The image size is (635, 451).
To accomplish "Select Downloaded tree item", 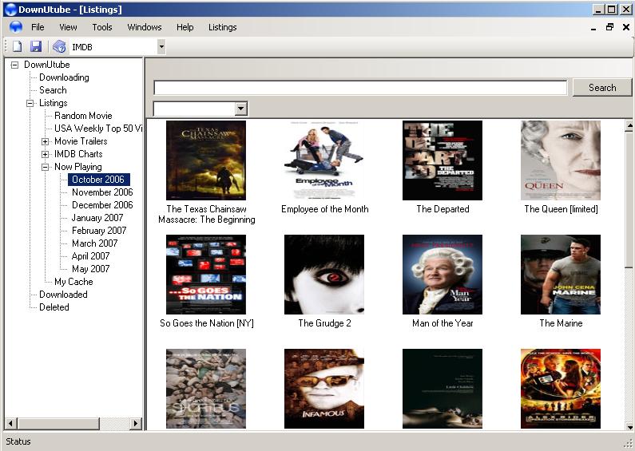I will (63, 295).
